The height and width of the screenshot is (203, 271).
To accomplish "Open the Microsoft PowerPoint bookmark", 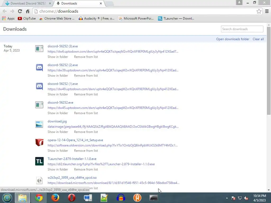I will (x=136, y=19).
